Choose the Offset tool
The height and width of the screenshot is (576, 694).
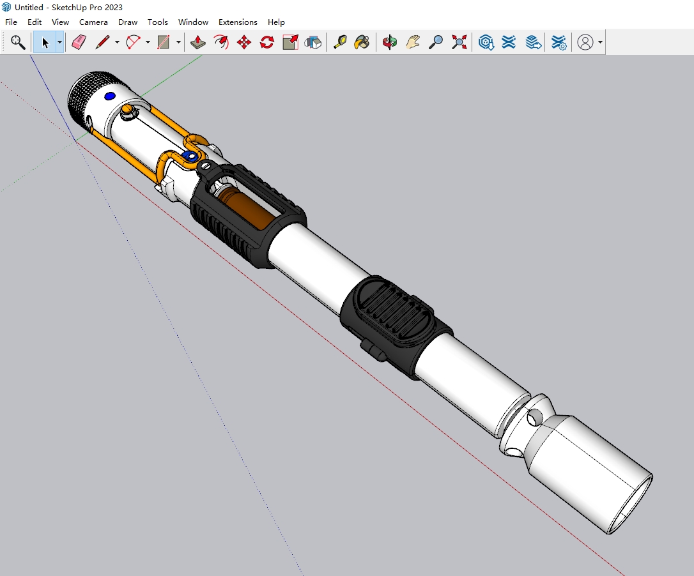point(221,43)
